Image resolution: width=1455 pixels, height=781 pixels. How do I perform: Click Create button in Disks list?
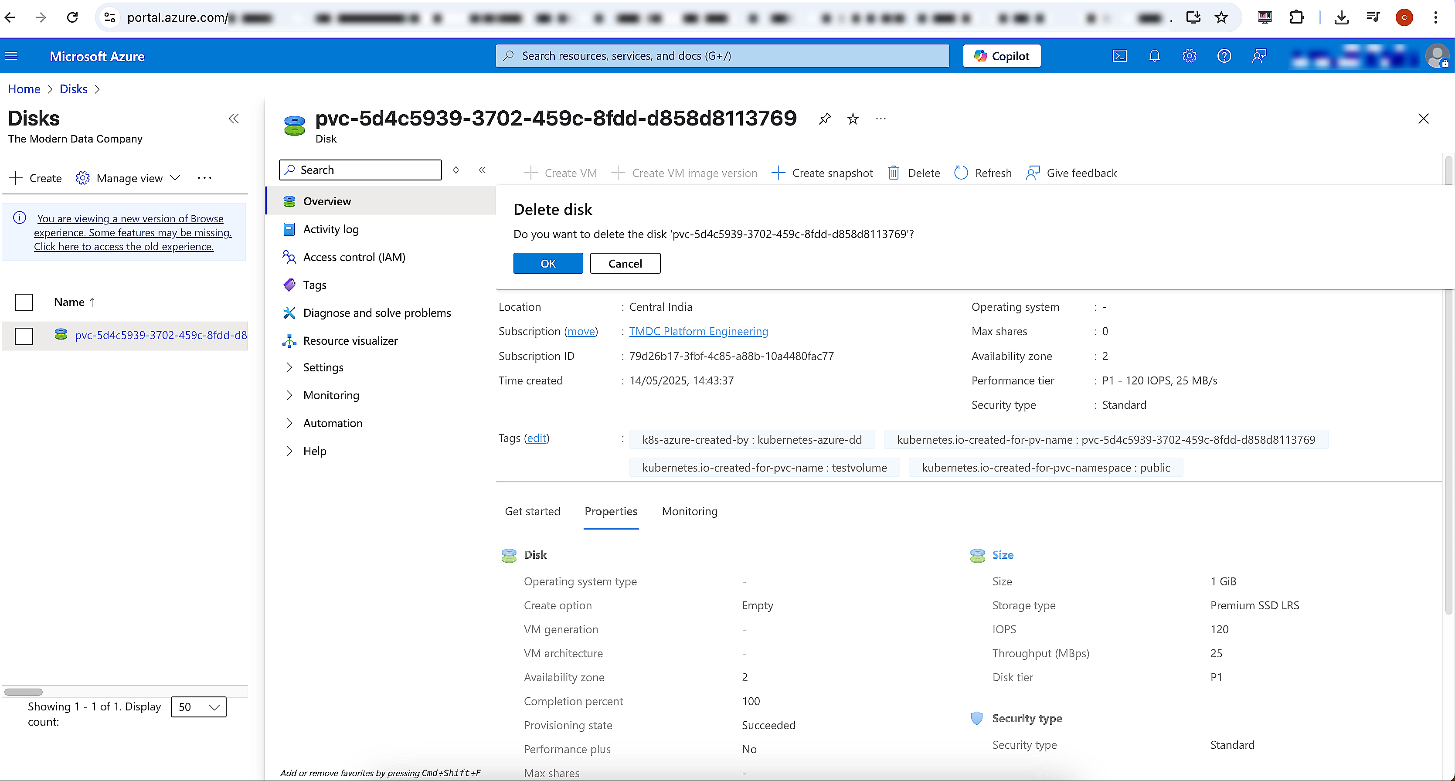point(36,178)
